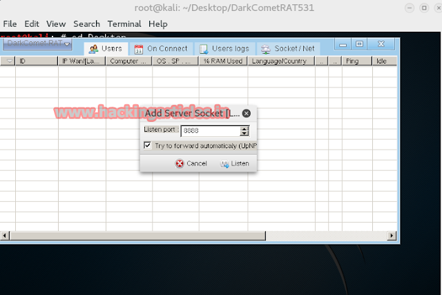Image resolution: width=442 pixels, height=295 pixels.
Task: Click the Socket / Net cloud icon
Action: coord(265,49)
